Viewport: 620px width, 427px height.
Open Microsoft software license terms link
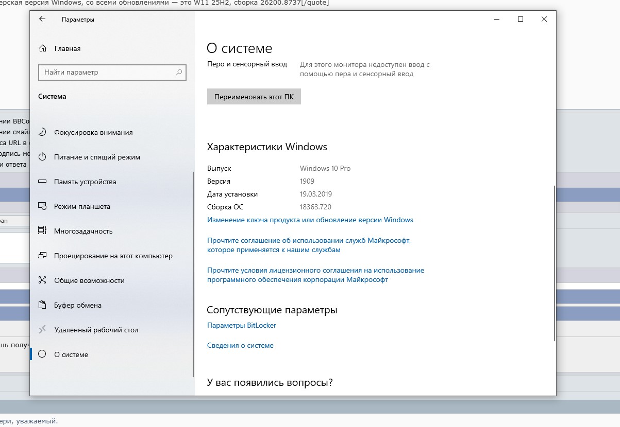(x=315, y=275)
